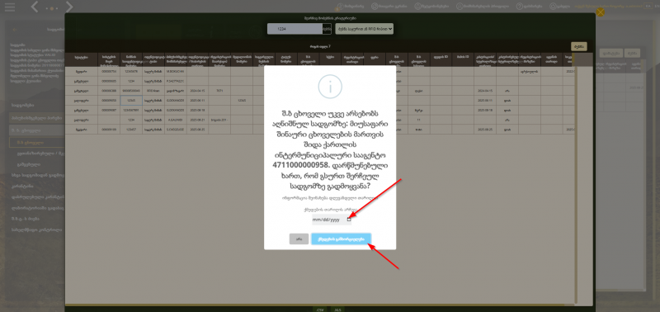Select the highlighted table cell 12345
Viewport: 660px width, 312px height.
131,100
